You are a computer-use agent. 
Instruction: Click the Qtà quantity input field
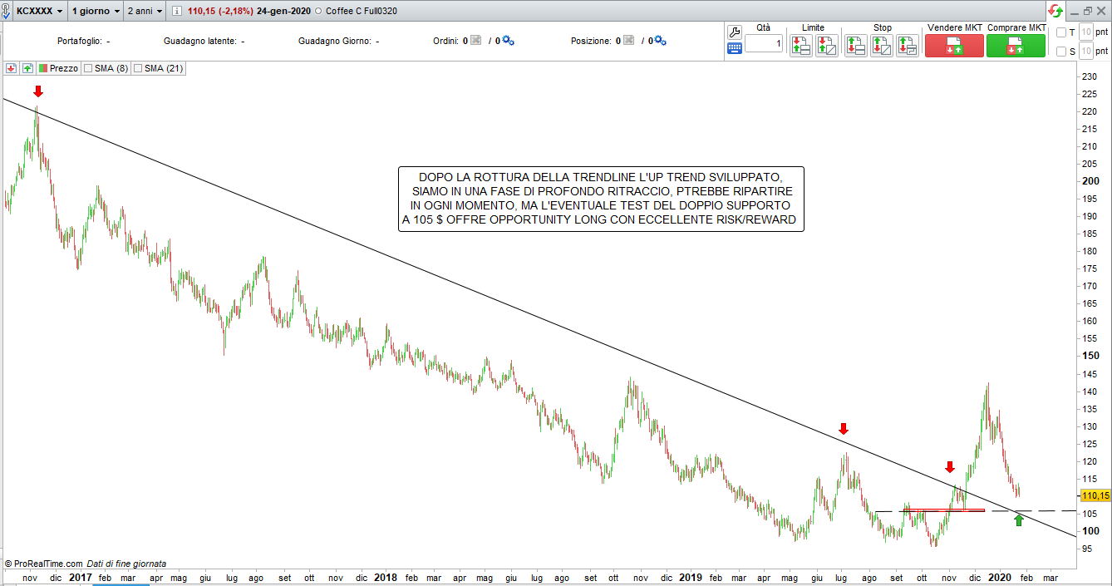(763, 43)
